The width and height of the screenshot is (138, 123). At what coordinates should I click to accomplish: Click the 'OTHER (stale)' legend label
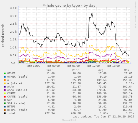(18, 77)
